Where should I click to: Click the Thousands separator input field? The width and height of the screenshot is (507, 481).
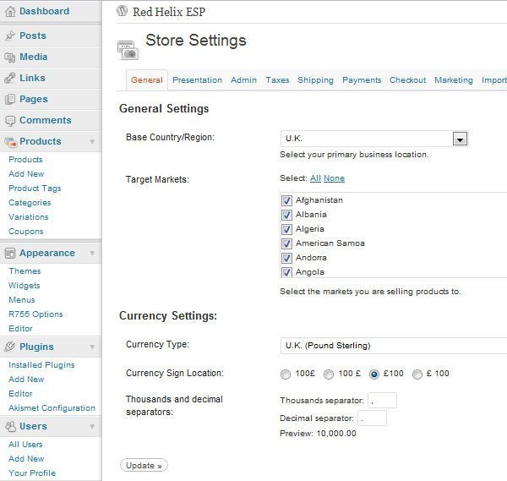pos(382,401)
